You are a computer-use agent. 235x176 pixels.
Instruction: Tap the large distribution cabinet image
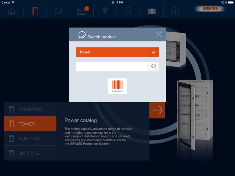pos(195,115)
